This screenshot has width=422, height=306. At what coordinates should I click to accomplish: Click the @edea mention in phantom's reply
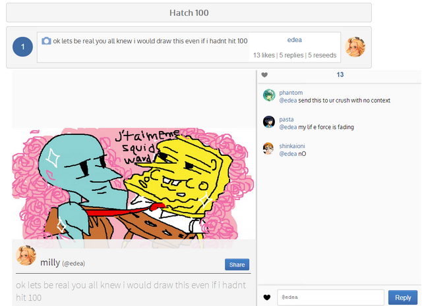(x=288, y=101)
